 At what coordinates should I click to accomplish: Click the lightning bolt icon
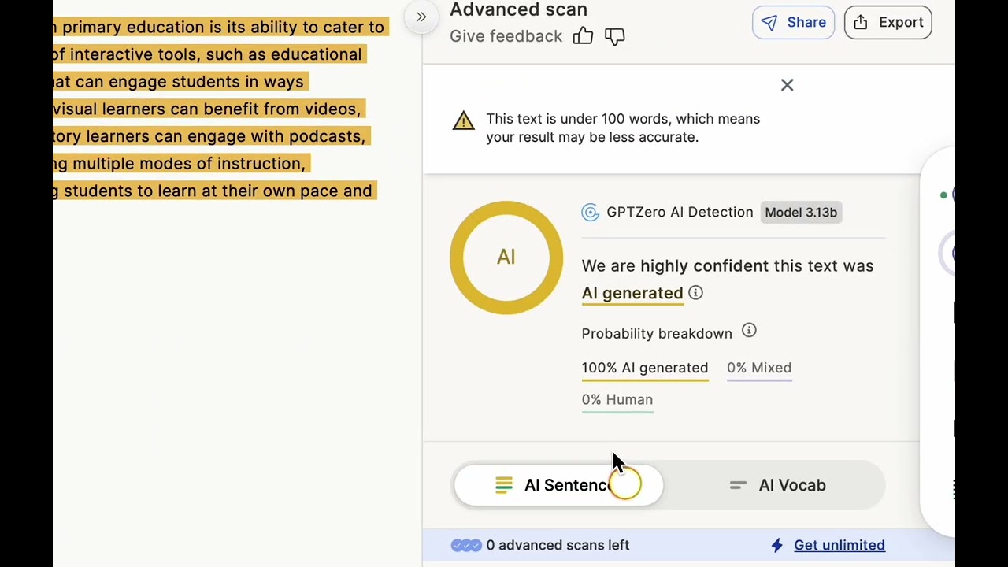(777, 545)
